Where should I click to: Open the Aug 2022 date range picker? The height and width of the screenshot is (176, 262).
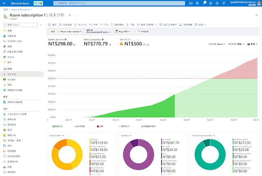[x=123, y=32]
